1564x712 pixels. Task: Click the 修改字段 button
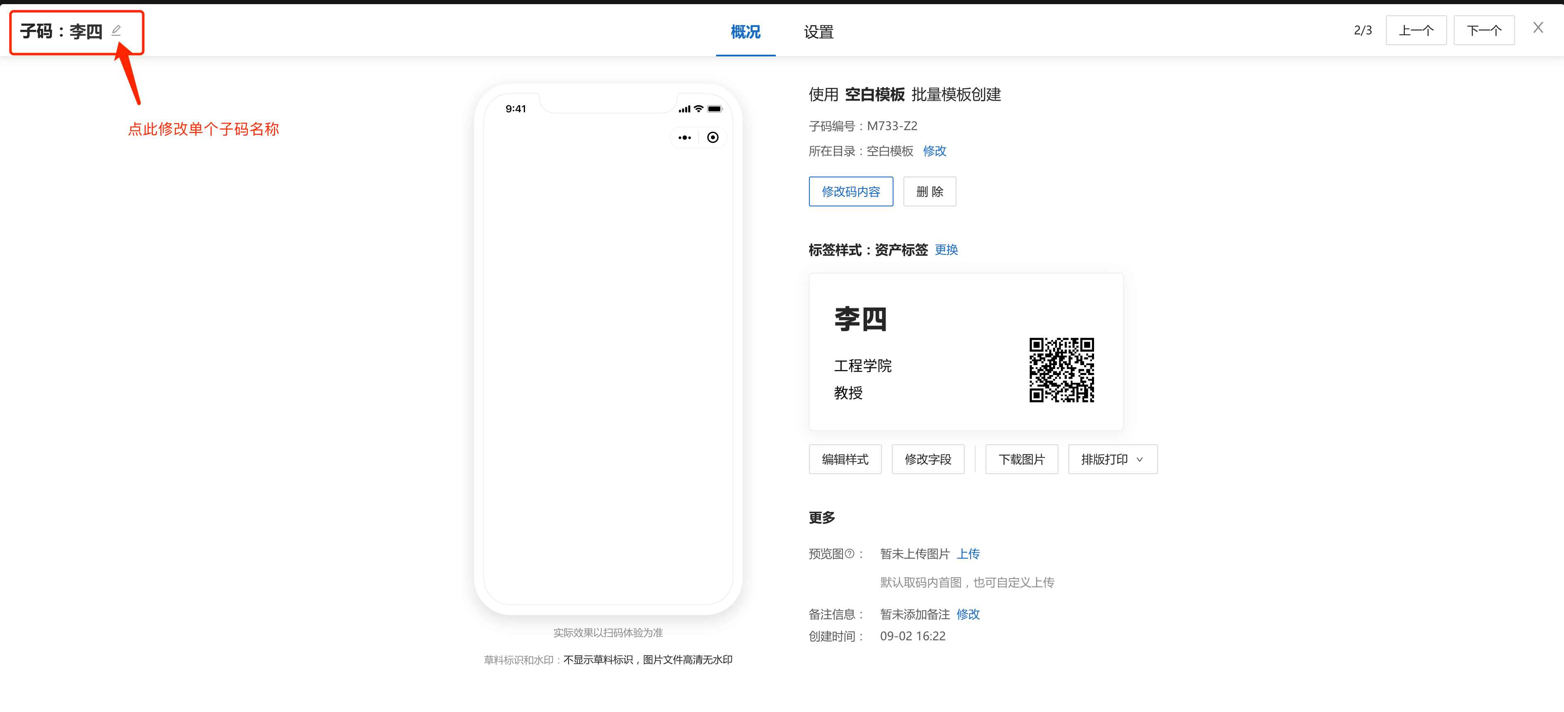928,460
